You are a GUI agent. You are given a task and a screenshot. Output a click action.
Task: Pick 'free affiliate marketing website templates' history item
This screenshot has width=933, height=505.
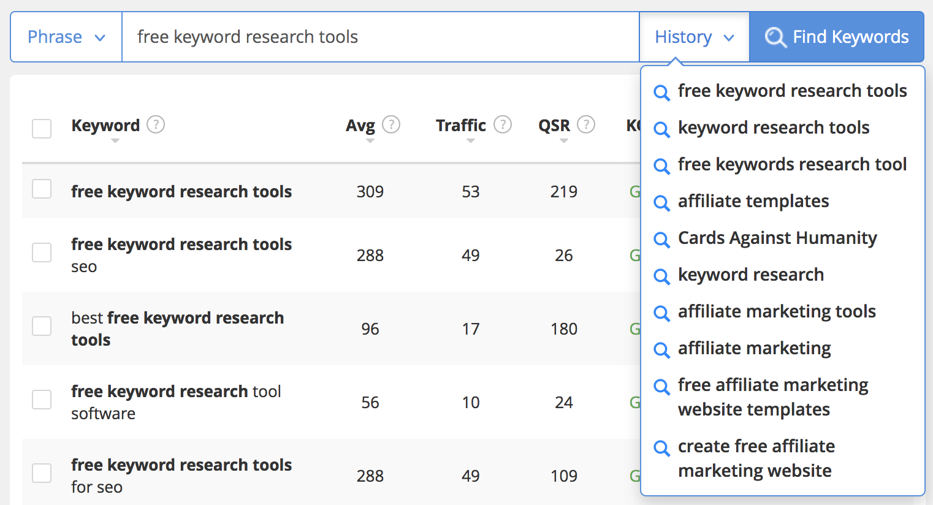tap(772, 397)
